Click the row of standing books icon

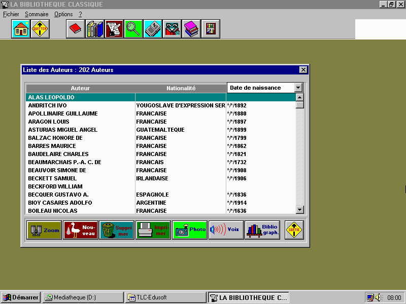(94, 29)
